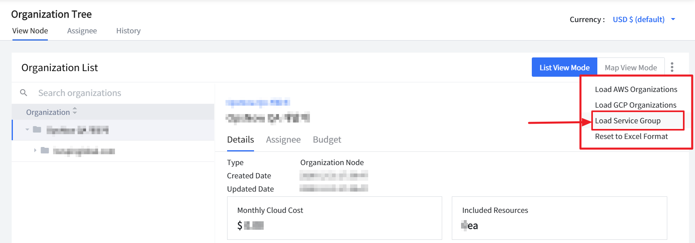The height and width of the screenshot is (243, 695).
Task: Click the Search organizations field
Action: pos(121,93)
